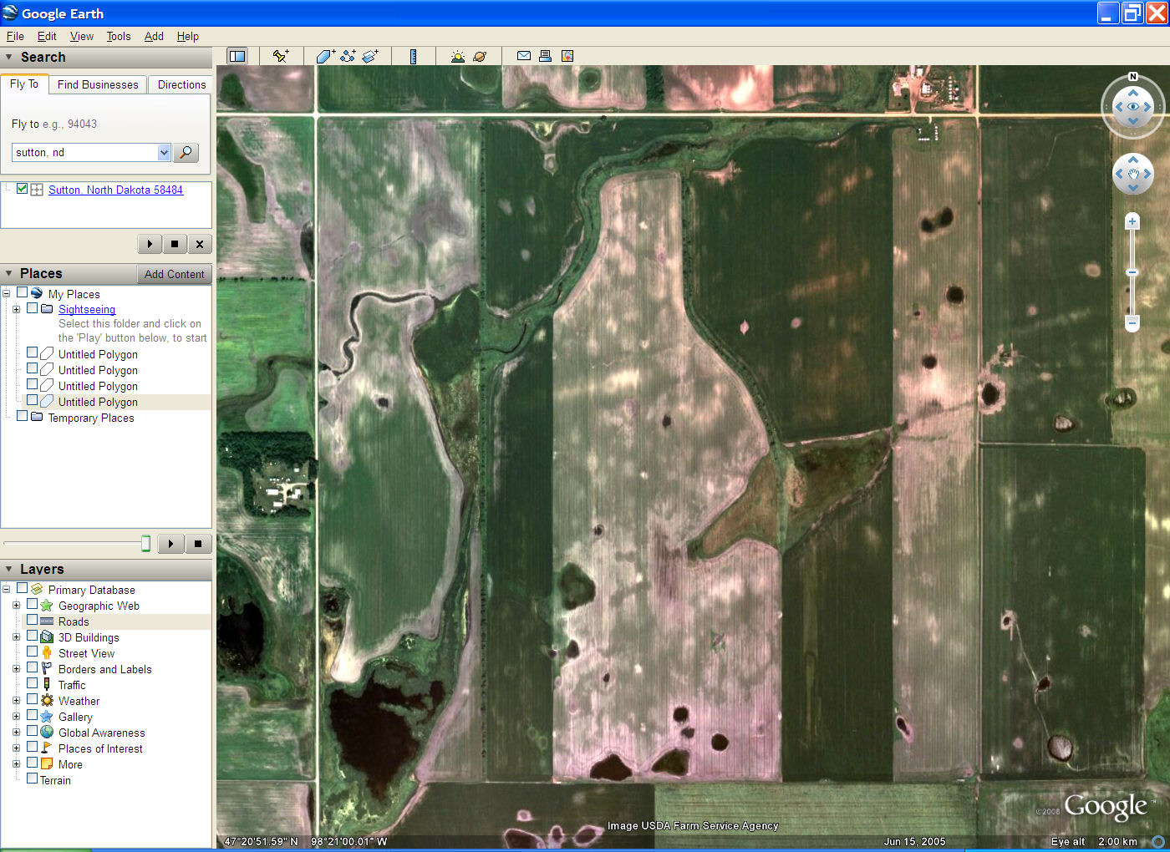This screenshot has width=1170, height=852.
Task: Expand the Gallery layer node
Action: pos(16,716)
